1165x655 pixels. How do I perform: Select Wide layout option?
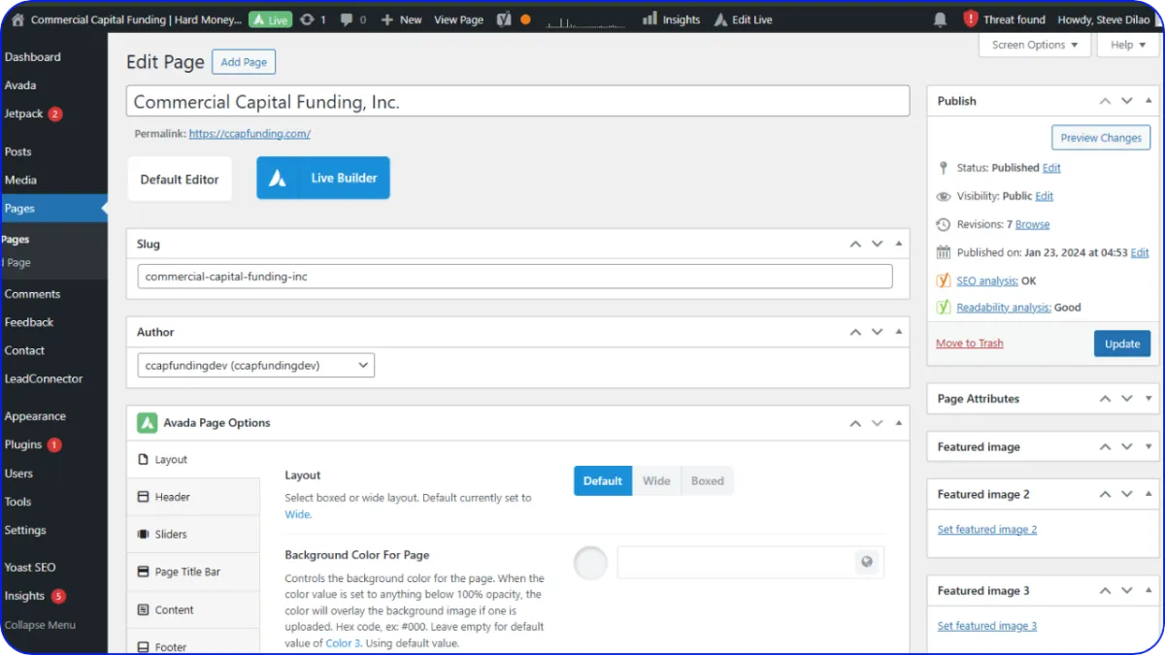pos(656,481)
